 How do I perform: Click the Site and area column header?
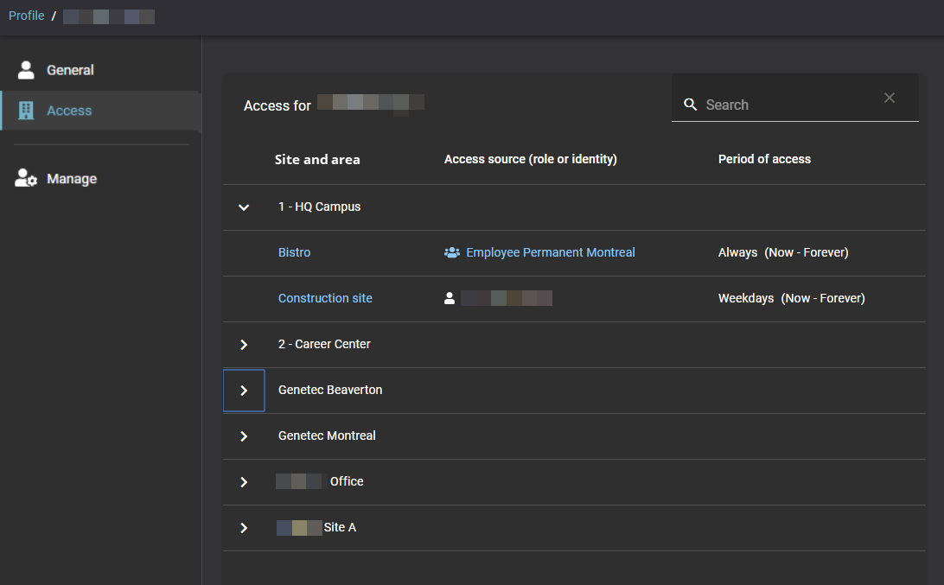click(x=317, y=160)
